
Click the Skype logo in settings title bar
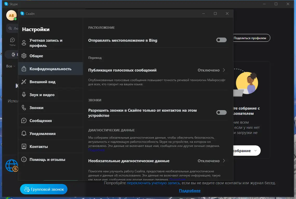pyautogui.click(x=22, y=13)
